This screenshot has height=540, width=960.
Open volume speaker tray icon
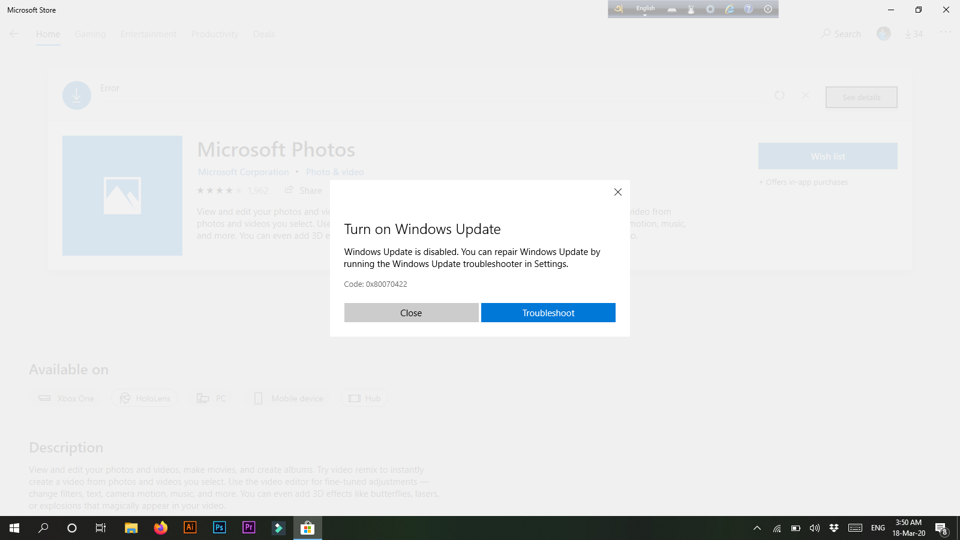815,528
